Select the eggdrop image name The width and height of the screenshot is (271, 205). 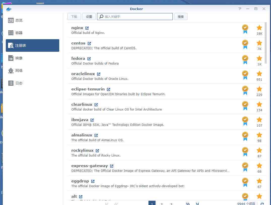coord(80,181)
